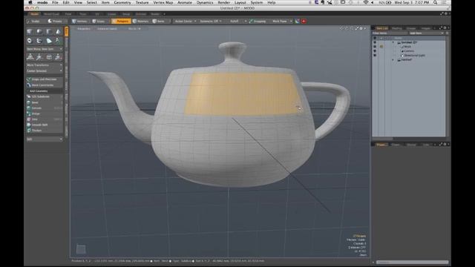The image size is (475, 267).
Task: Open the Add Item dropdown
Action: pos(427,33)
